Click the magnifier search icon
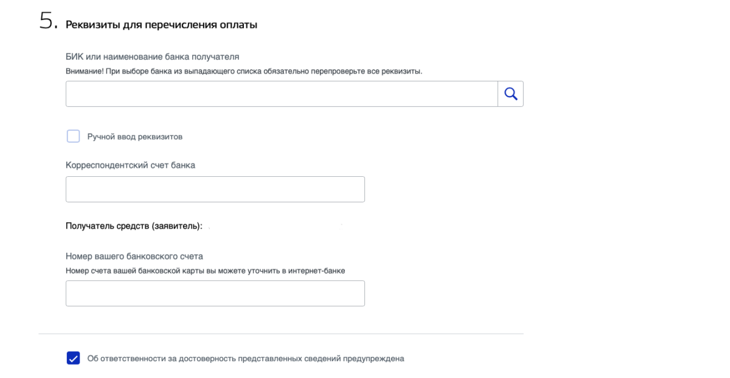This screenshot has height=378, width=730. (x=510, y=94)
